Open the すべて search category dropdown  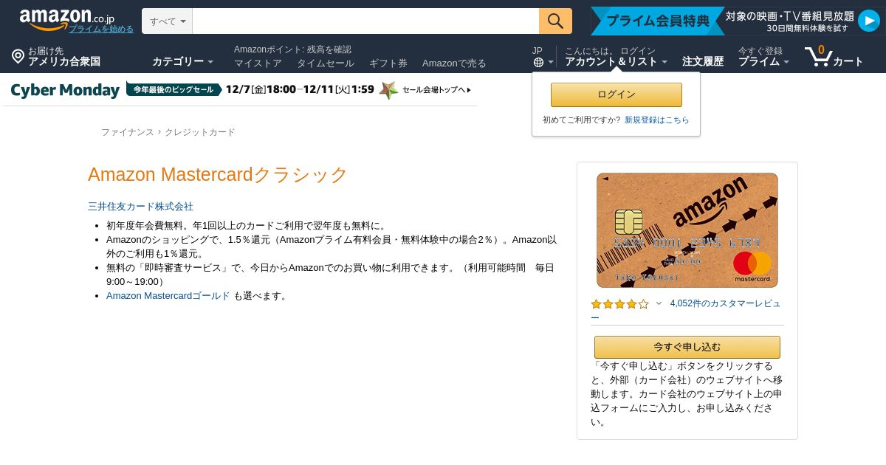[167, 21]
